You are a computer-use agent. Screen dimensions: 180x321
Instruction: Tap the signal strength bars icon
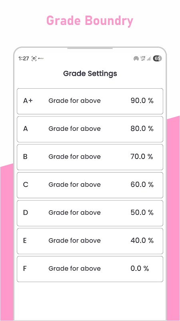pos(149,59)
